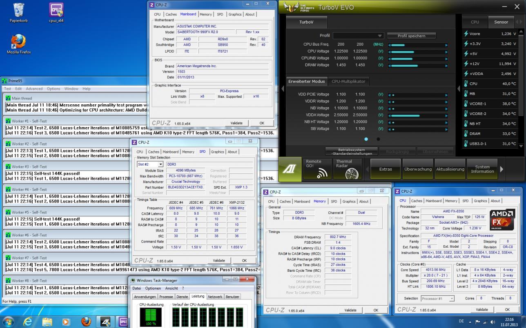Open the Prozesse tab in Task-Manager
Viewport: 526px width, 328px height.
click(166, 297)
